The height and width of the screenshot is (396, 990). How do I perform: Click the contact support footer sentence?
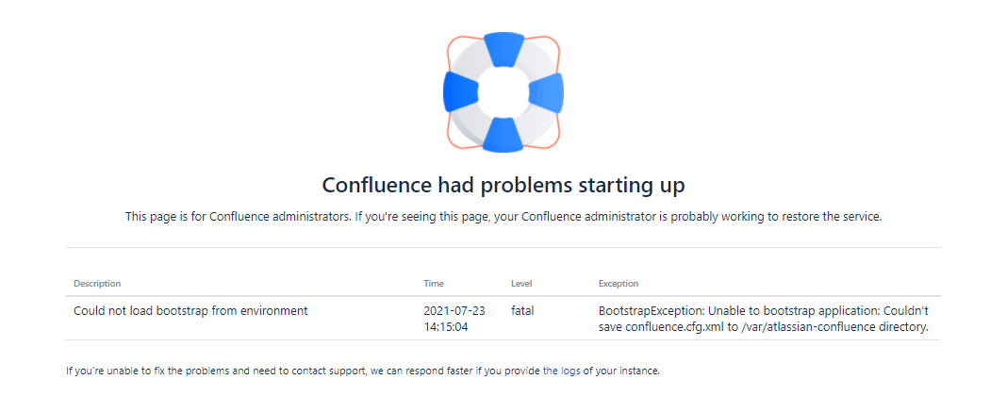[x=363, y=371]
